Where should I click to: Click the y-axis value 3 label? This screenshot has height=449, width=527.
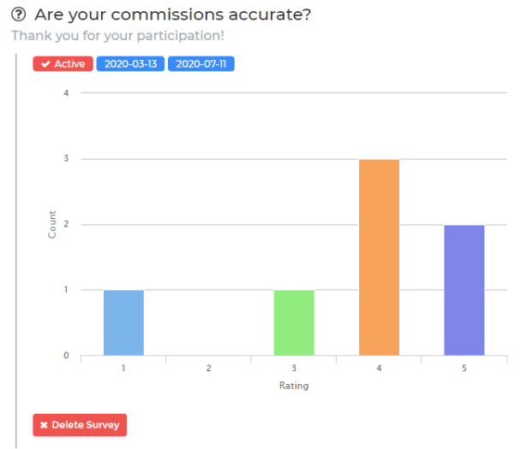point(65,159)
